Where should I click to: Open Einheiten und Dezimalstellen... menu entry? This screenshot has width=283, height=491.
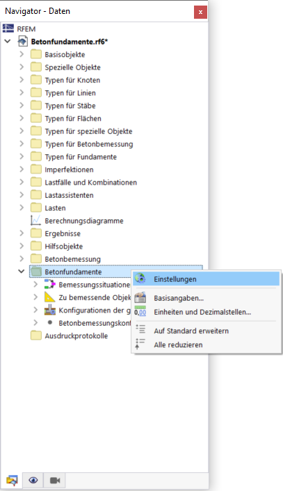(206, 312)
